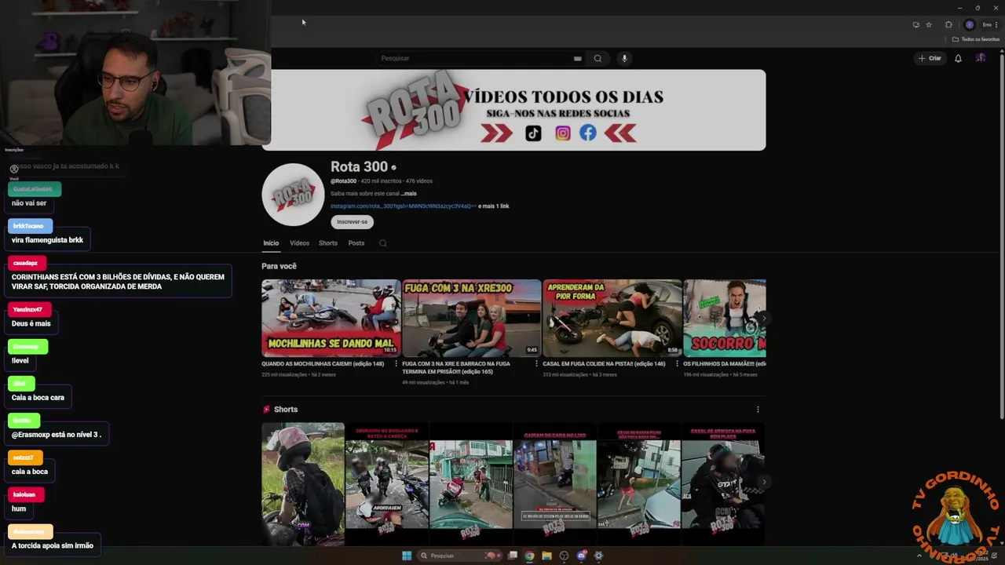Switch to the Posts channel tab
Image resolution: width=1005 pixels, height=565 pixels.
tap(356, 243)
